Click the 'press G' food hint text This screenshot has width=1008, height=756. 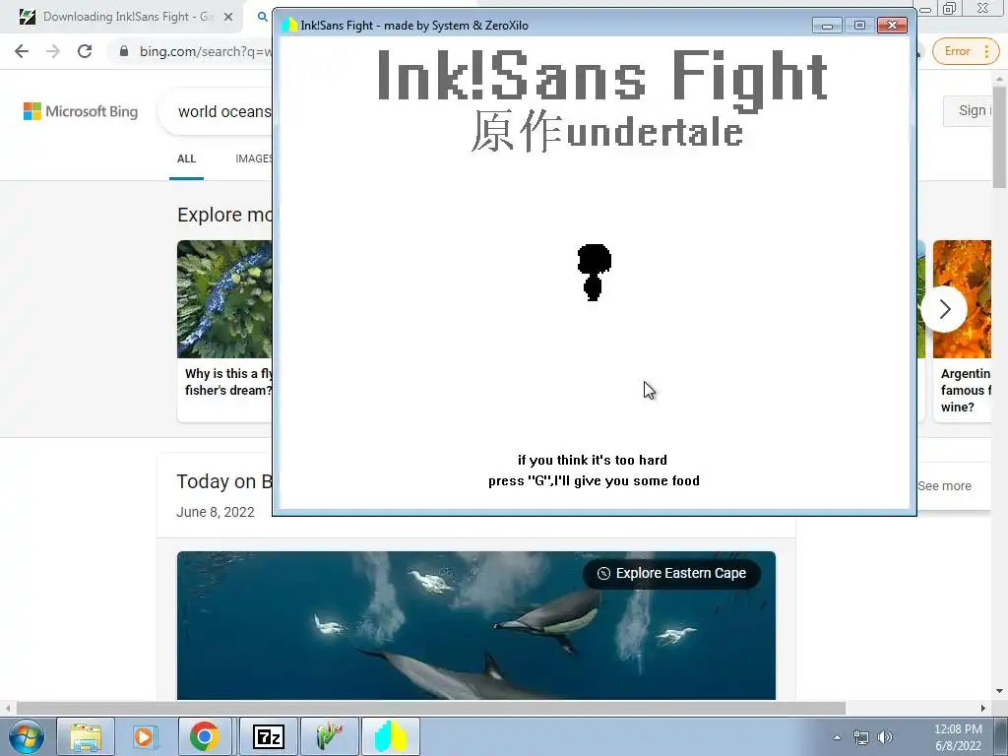click(x=594, y=480)
